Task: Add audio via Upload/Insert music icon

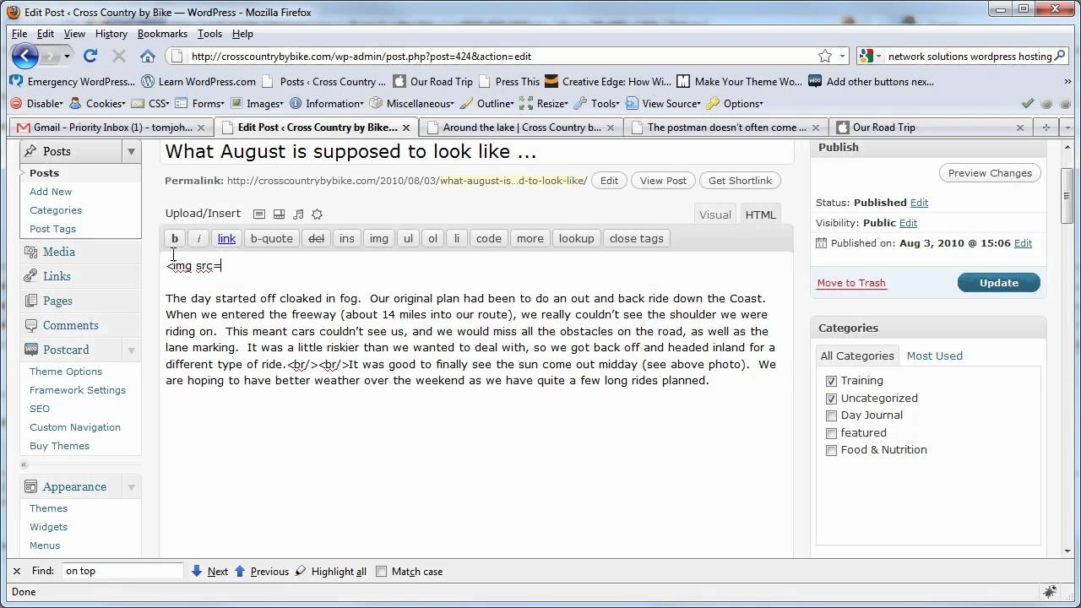Action: click(298, 214)
